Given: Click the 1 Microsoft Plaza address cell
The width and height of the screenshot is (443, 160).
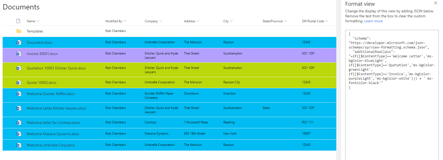Looking at the screenshot, I should pos(196,122).
